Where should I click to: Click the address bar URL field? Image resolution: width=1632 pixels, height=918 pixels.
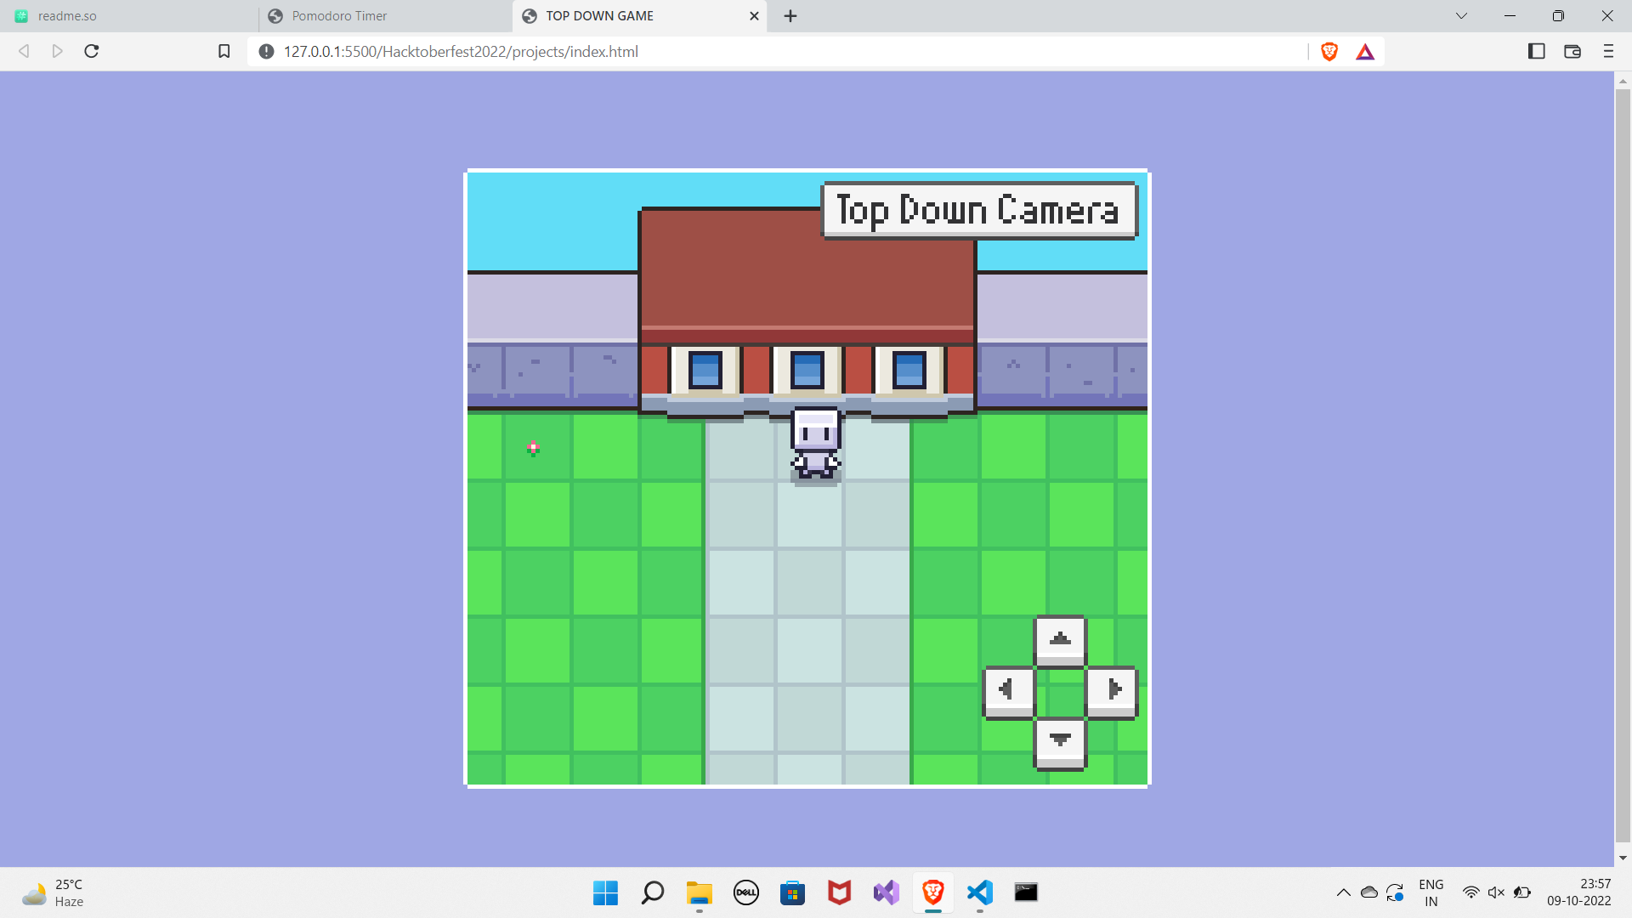point(765,52)
